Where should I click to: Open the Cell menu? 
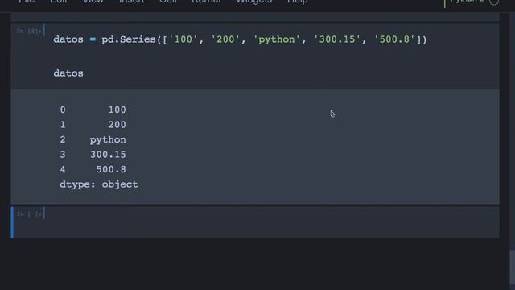pos(168,2)
